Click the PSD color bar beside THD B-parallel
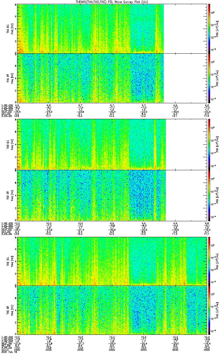The width and height of the screenshot is (221, 354). (209, 195)
